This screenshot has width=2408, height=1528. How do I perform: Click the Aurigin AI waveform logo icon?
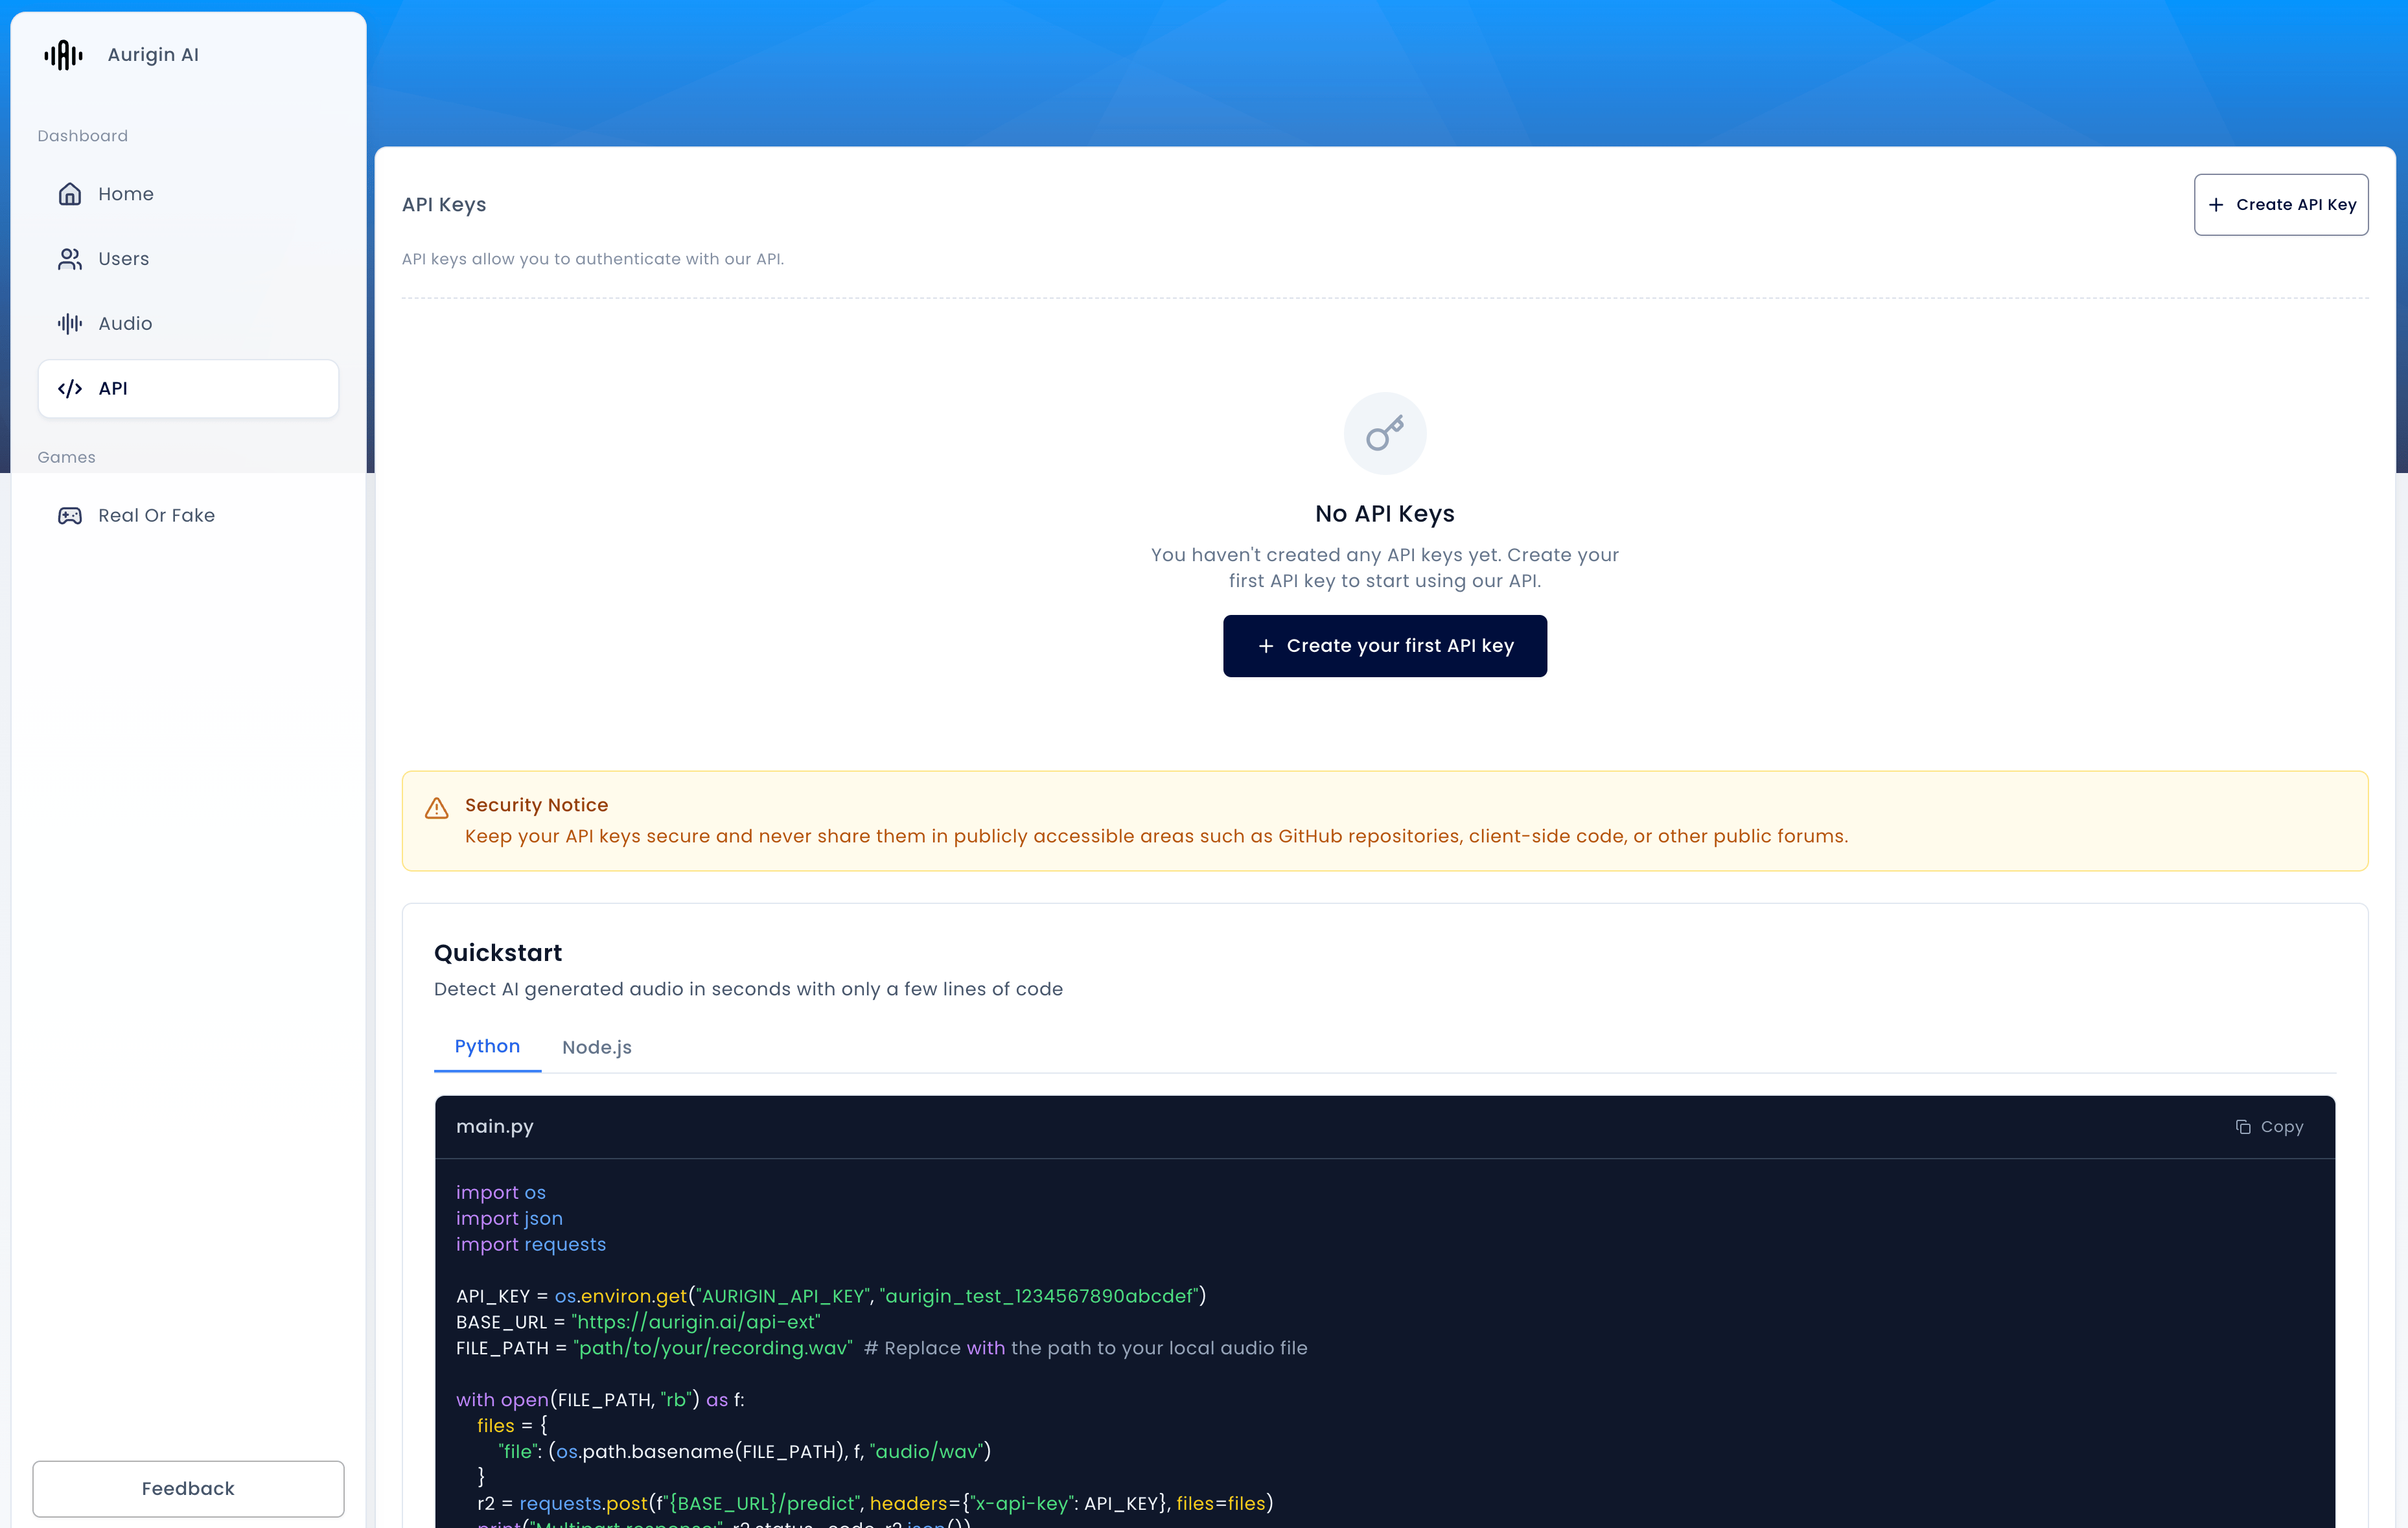click(63, 55)
